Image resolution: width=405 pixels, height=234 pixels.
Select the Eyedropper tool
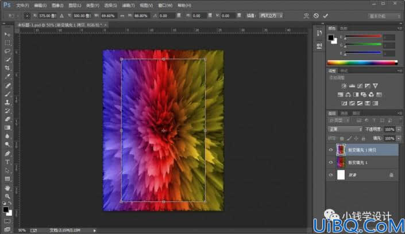[7, 76]
